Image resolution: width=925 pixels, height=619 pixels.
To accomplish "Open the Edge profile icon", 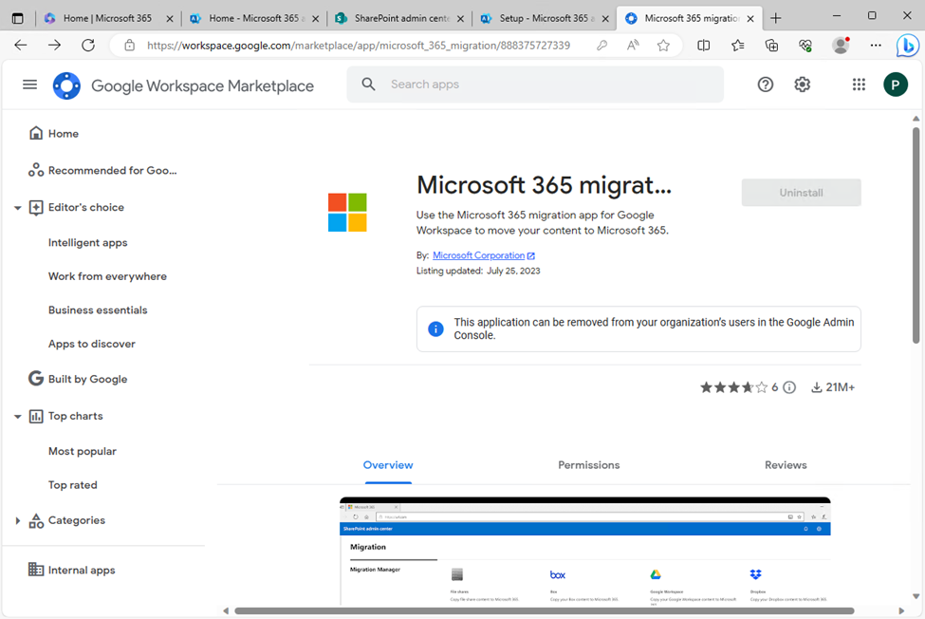I will (x=840, y=46).
